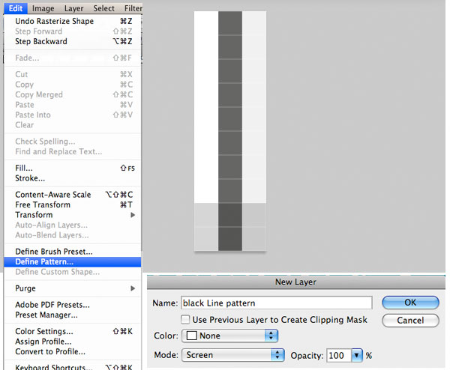The image size is (450, 370).
Task: Open the Layer menu in menu bar
Action: 73,8
